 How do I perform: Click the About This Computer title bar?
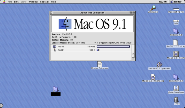click(92, 13)
